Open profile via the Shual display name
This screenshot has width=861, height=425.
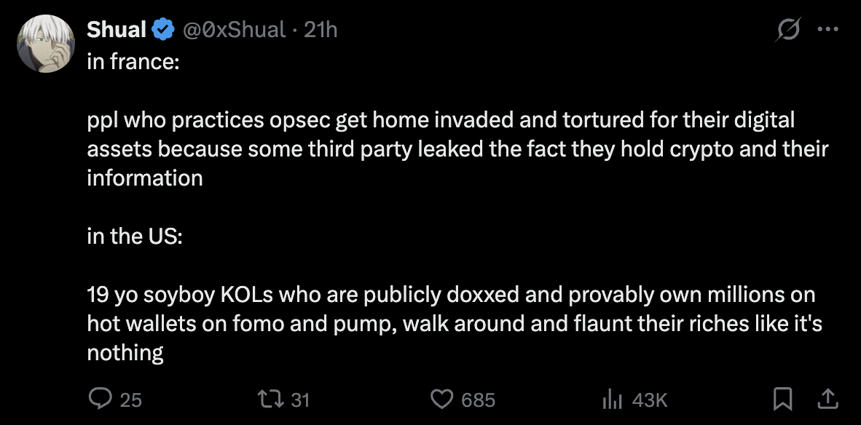(x=117, y=30)
